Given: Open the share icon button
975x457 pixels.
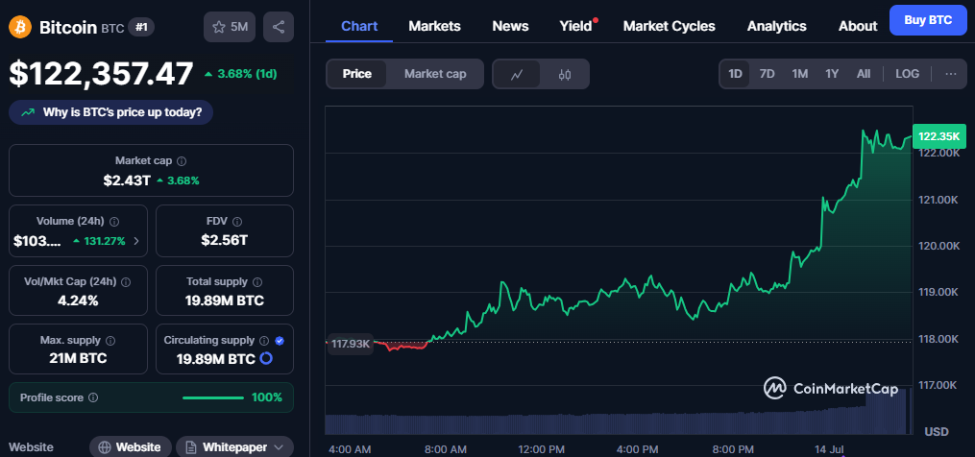Looking at the screenshot, I should [x=279, y=27].
